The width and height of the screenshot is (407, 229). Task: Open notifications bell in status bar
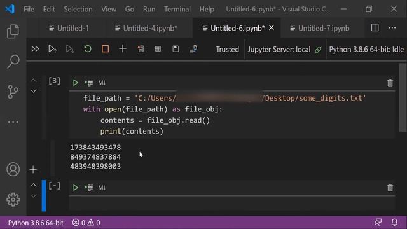tap(394, 222)
